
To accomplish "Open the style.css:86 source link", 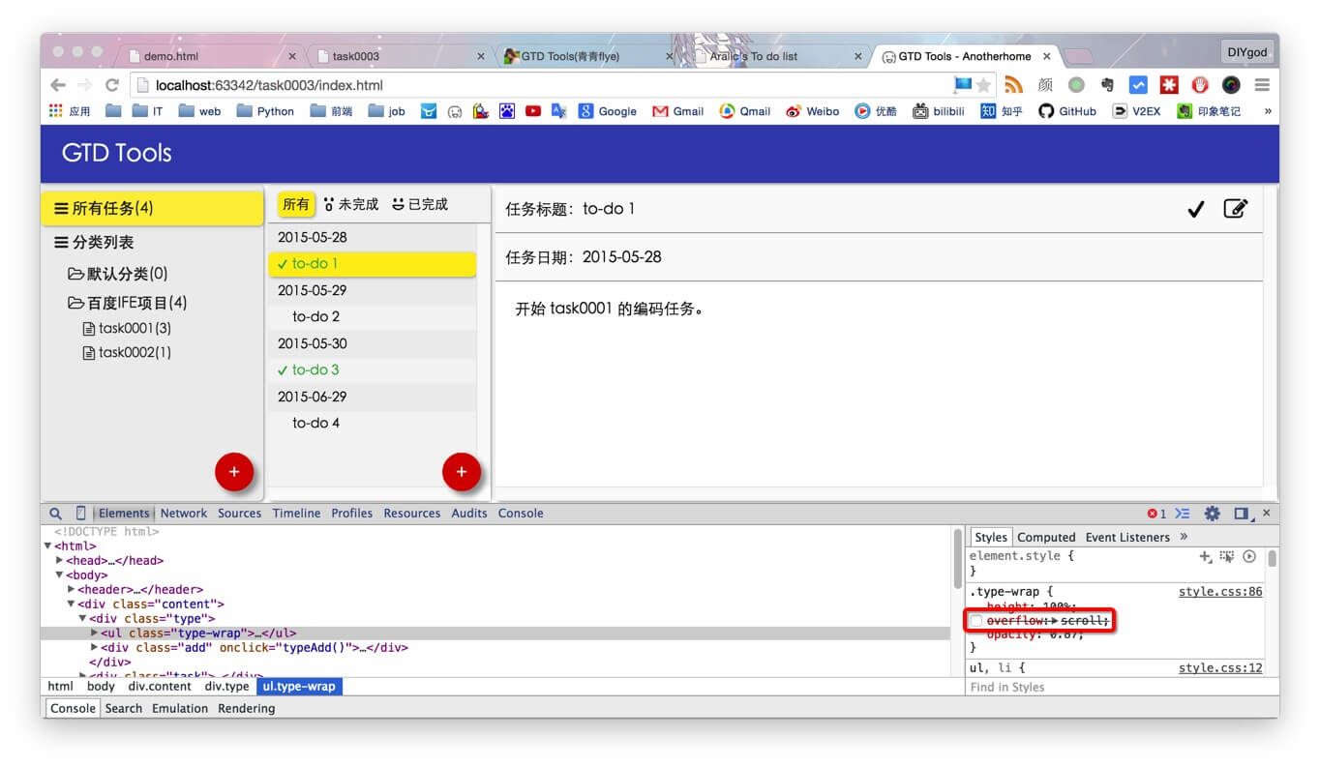I will coord(1219,592).
